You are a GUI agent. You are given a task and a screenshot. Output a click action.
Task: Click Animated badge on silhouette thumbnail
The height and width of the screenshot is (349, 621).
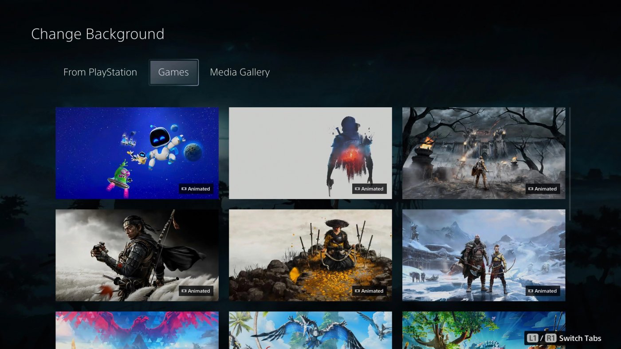(369, 189)
